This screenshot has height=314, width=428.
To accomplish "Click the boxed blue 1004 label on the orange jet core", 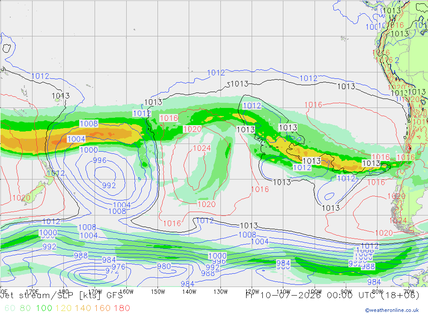I will click(x=76, y=139).
